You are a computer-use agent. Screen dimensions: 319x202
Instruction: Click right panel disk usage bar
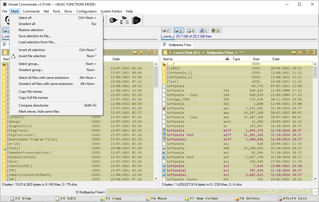click(x=239, y=39)
